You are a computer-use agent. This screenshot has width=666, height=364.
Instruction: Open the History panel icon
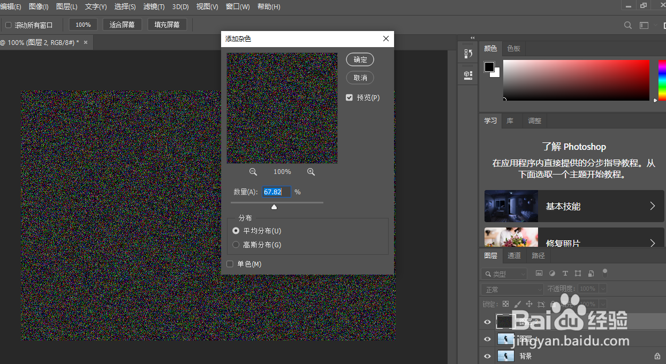tap(468, 54)
